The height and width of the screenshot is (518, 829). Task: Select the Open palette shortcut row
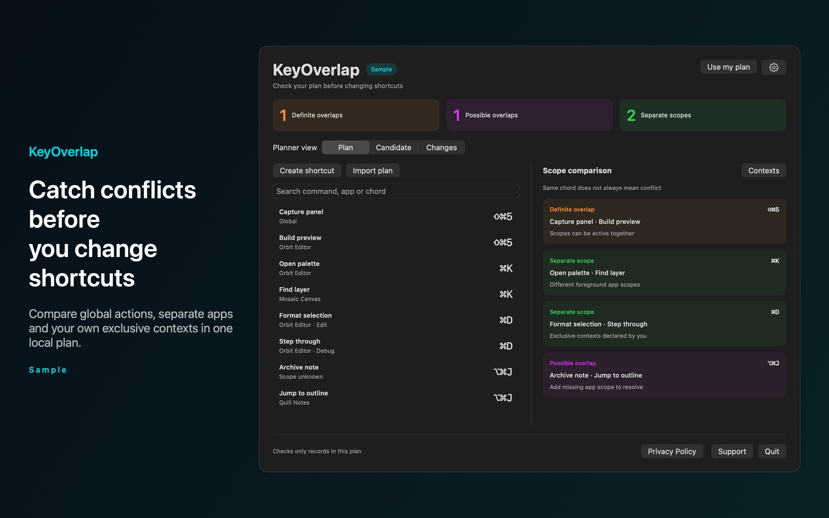pyautogui.click(x=396, y=268)
